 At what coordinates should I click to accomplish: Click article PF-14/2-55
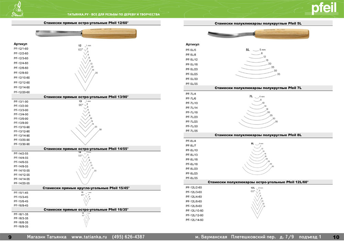(x=21, y=154)
